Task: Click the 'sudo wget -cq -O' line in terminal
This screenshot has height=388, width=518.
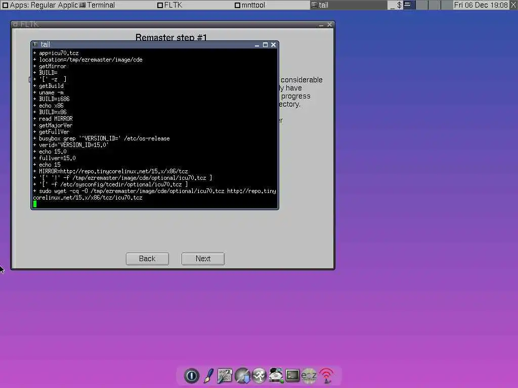Action: [154, 195]
